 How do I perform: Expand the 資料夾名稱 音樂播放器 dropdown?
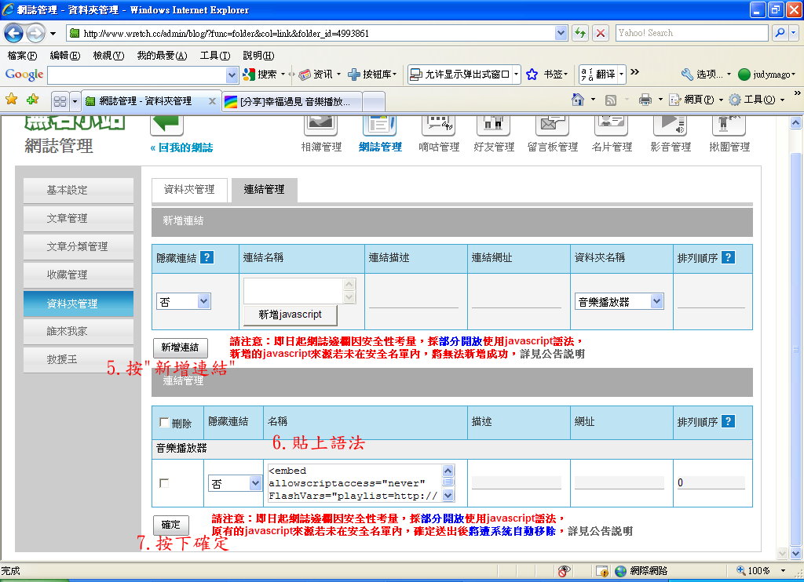click(619, 301)
